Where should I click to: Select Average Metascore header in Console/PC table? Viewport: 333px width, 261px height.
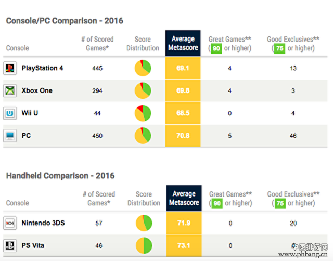(183, 43)
